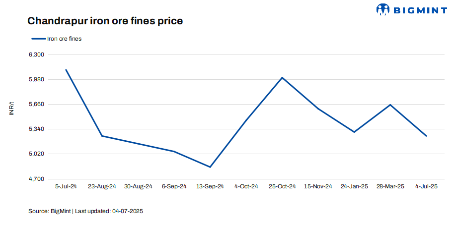Click the blue legend line swatch
The image size is (454, 225).
pos(38,39)
